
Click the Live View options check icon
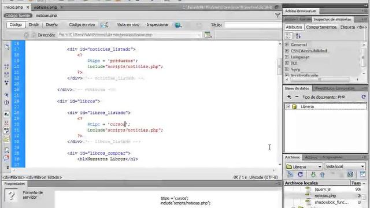pyautogui.click(x=104, y=25)
